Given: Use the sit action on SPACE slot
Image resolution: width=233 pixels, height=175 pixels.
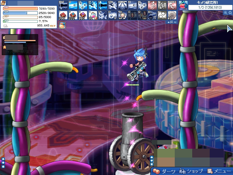Looking at the screenshot, I should click(x=172, y=5).
